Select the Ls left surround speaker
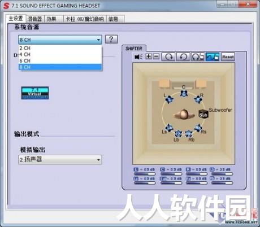This screenshot has width=260, height=227. 170,128
